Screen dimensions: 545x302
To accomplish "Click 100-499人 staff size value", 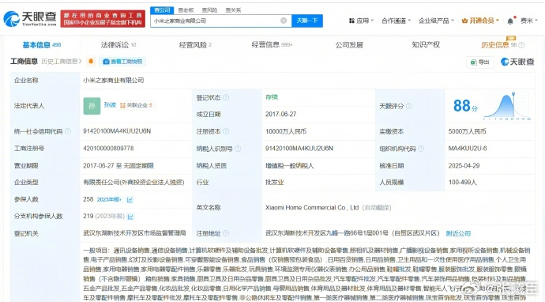I will [463, 183].
